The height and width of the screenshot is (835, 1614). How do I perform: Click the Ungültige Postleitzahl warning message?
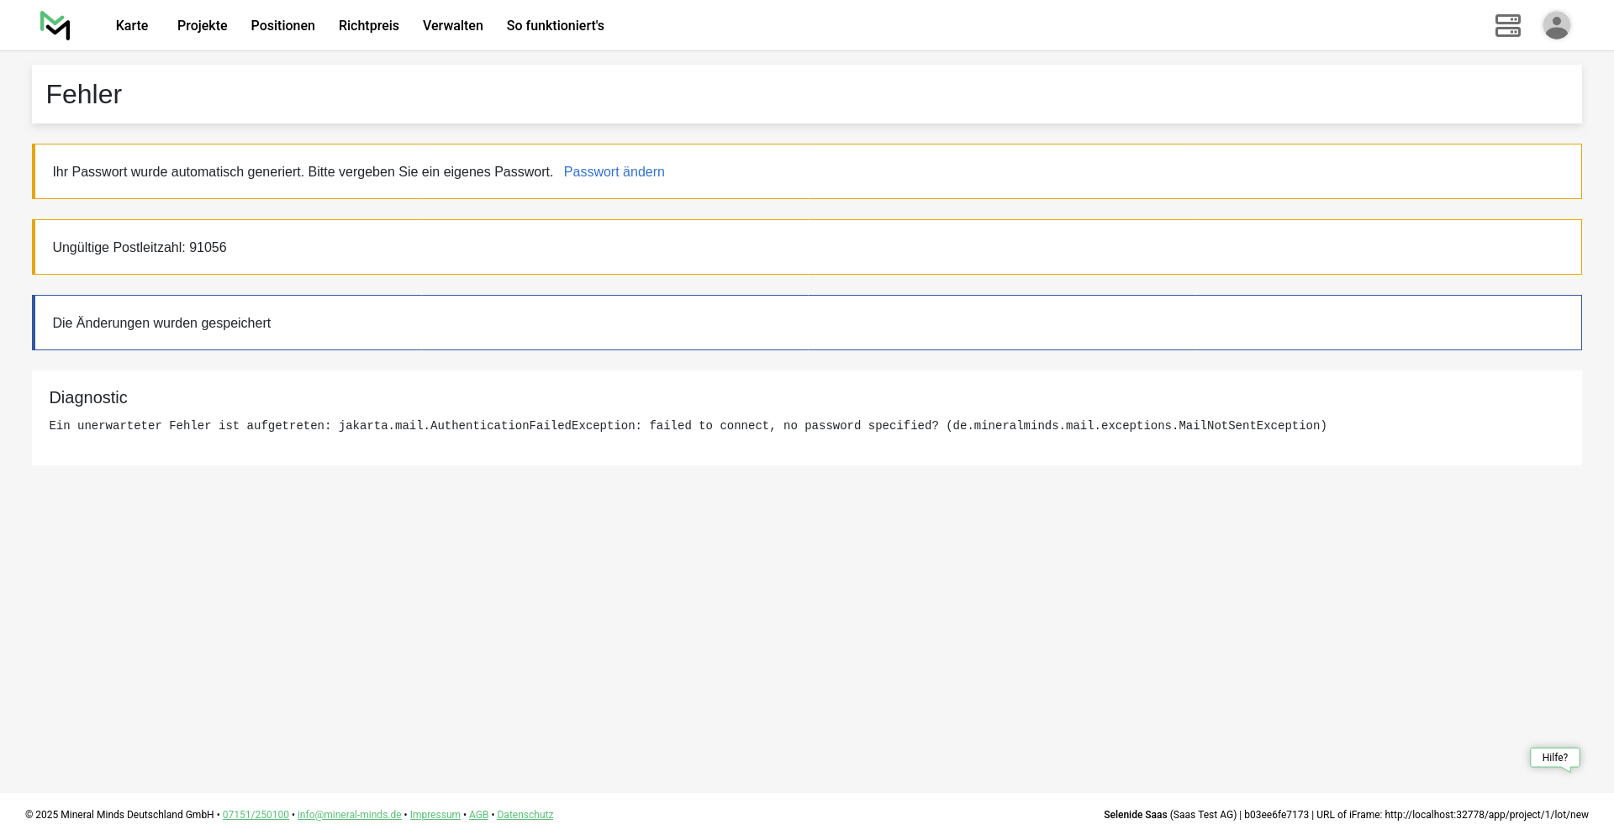click(x=140, y=248)
